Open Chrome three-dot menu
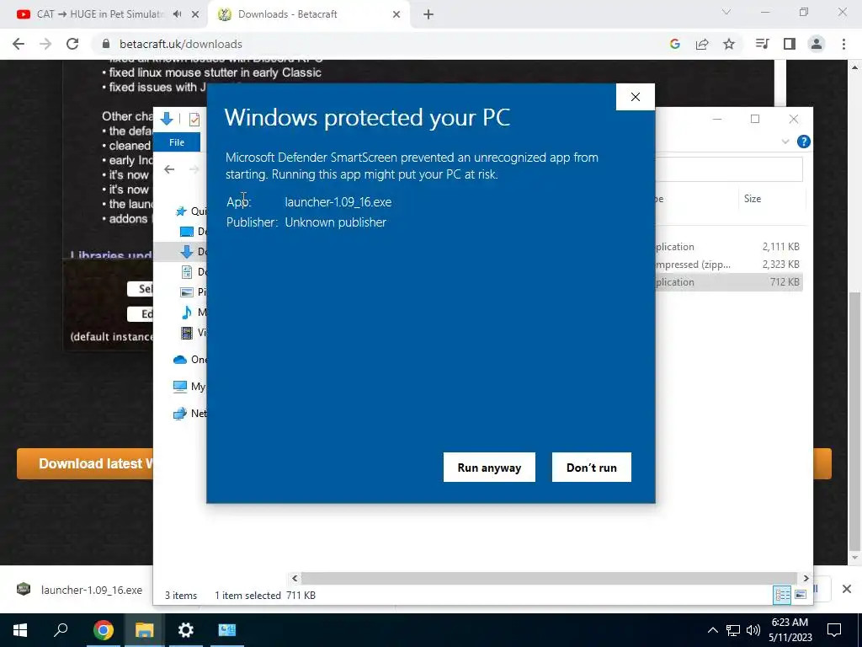Image resolution: width=862 pixels, height=647 pixels. (x=843, y=44)
